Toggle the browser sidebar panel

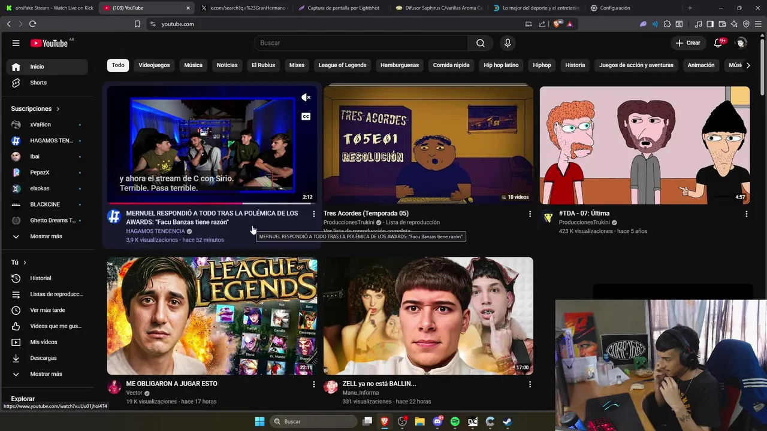[x=710, y=24]
